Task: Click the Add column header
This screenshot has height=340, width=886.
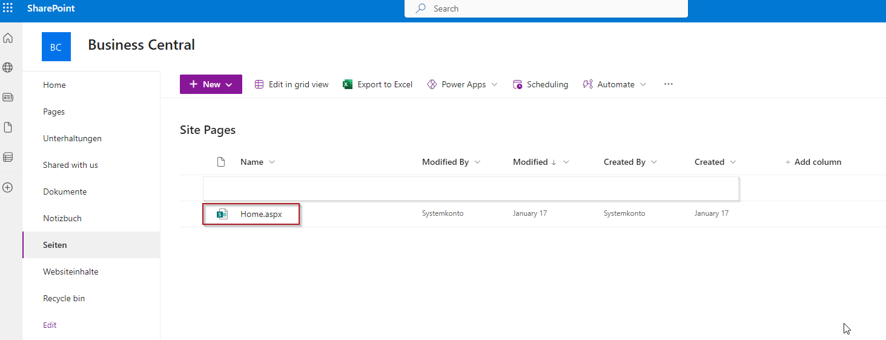Action: click(x=813, y=162)
